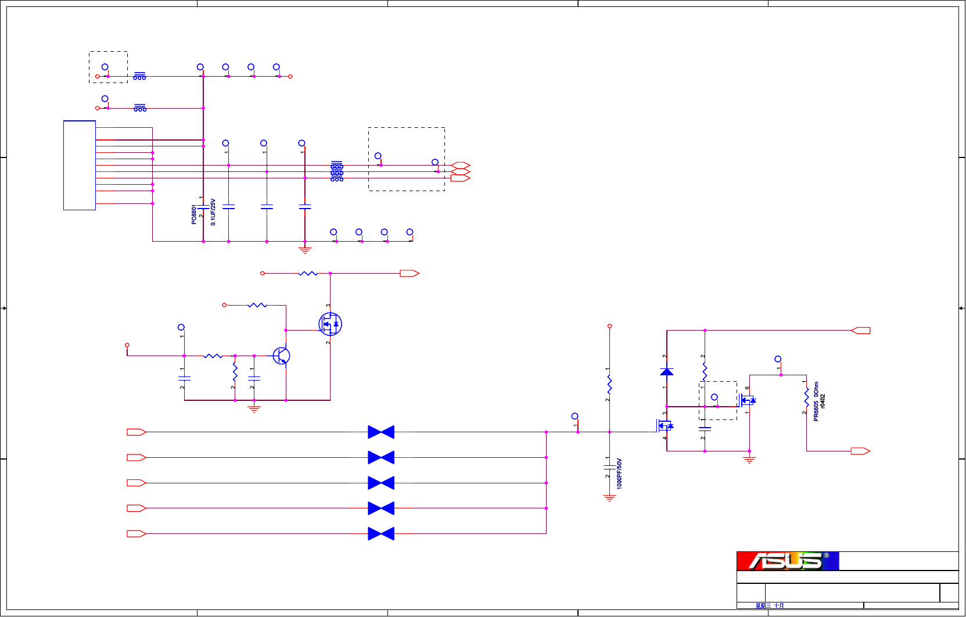
Task: Select ferrite bead next to top-left dashed box
Action: click(139, 76)
